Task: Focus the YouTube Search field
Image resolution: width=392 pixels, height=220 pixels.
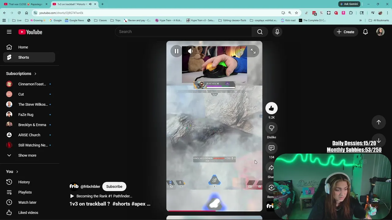Action: pos(183,31)
